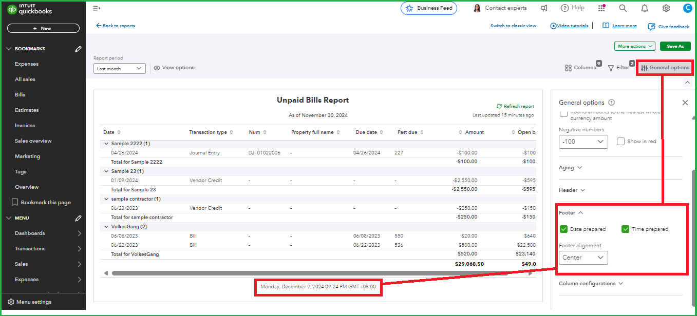The height and width of the screenshot is (316, 697).
Task: Disable the Time prepared checkbox
Action: click(626, 229)
